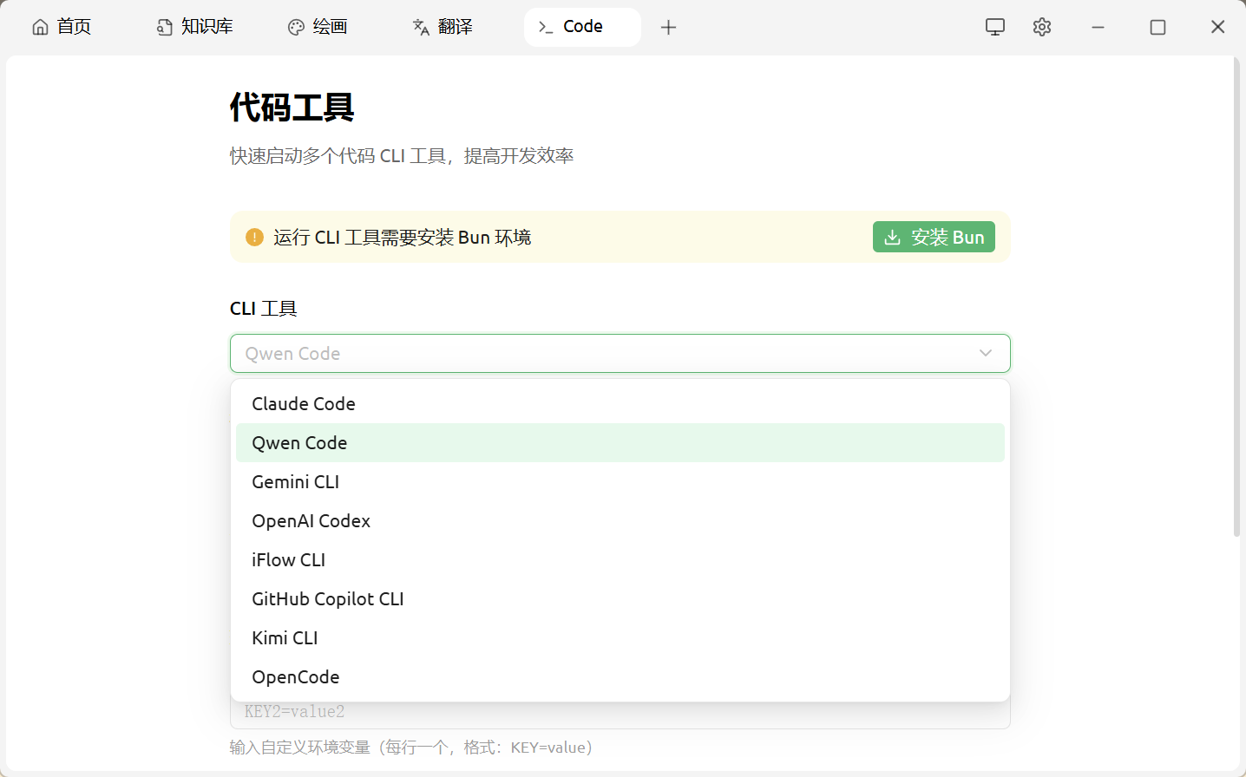Select iFlow CLI option
The image size is (1246, 777).
(288, 560)
